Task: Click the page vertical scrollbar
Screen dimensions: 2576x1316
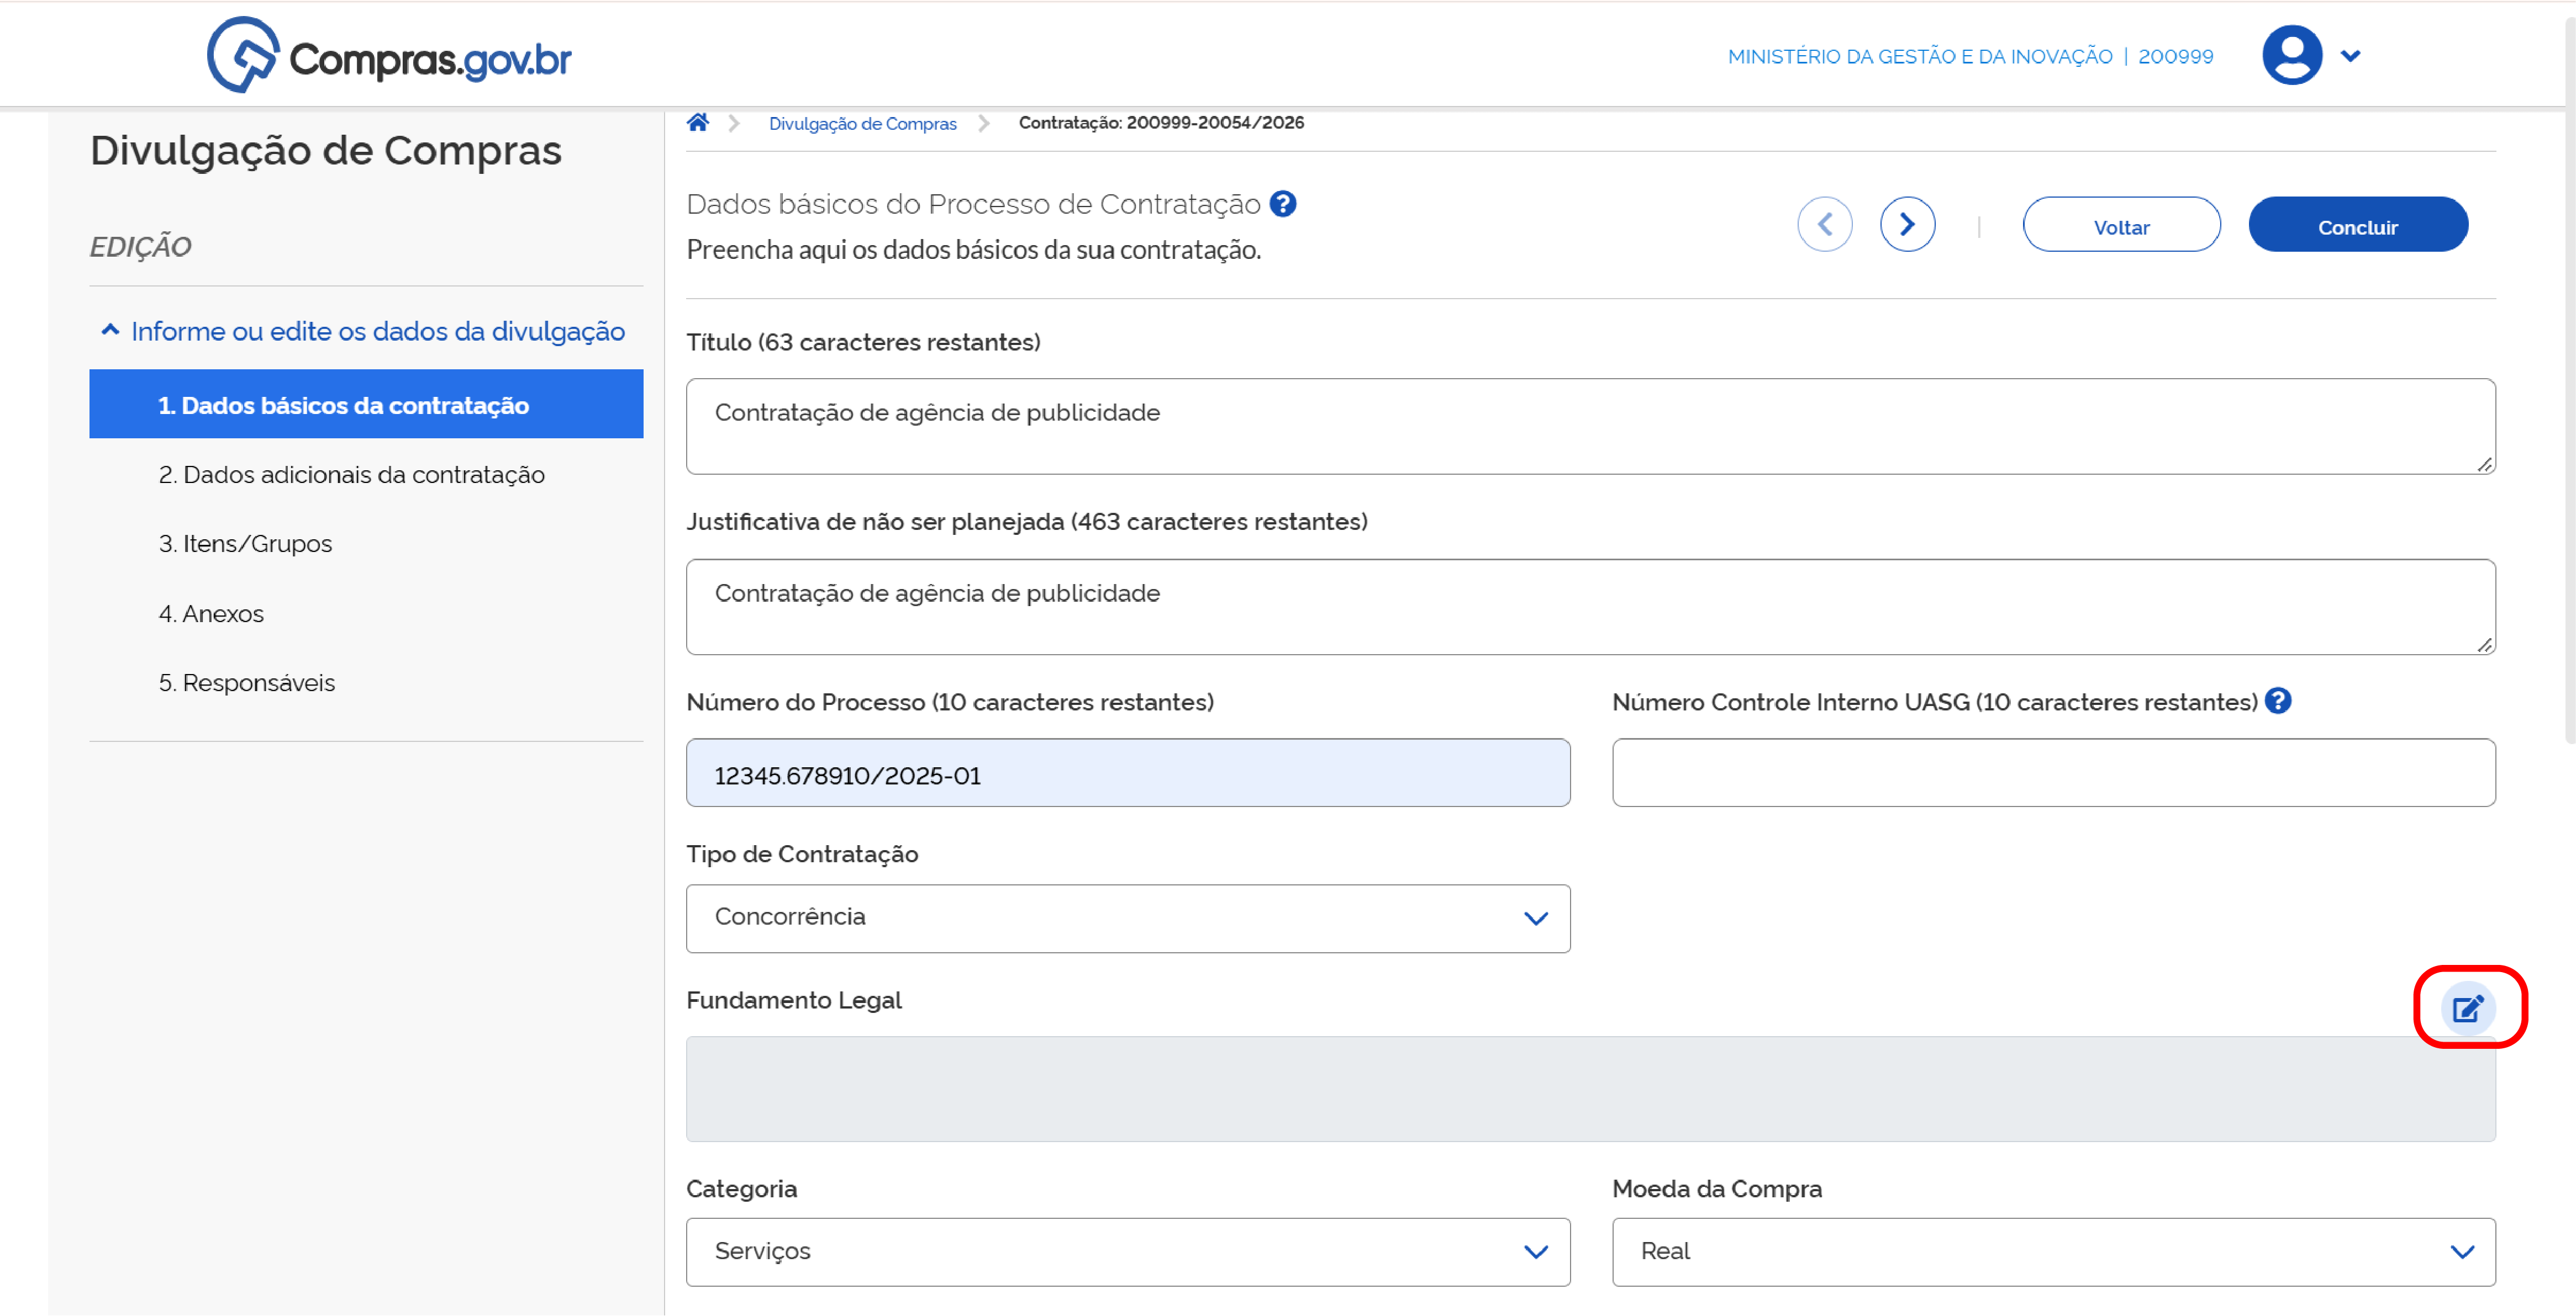Action: point(2569,380)
